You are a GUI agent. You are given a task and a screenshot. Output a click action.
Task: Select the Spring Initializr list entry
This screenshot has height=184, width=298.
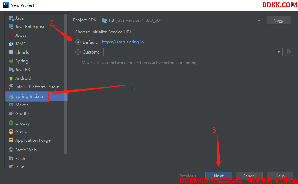[x=36, y=96]
